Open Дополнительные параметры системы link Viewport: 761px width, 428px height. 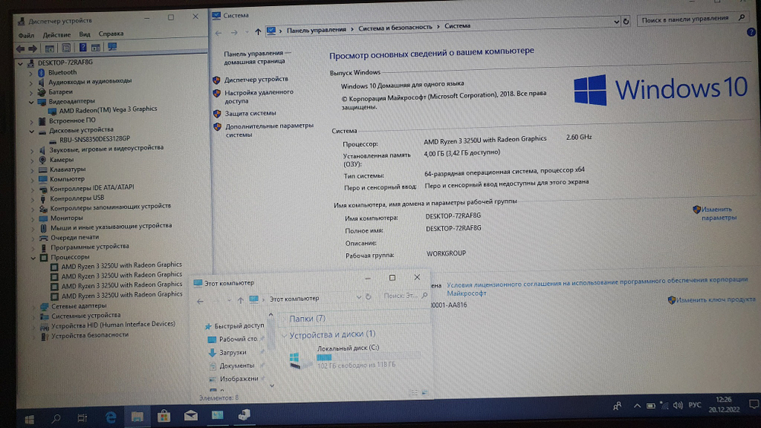(x=269, y=130)
